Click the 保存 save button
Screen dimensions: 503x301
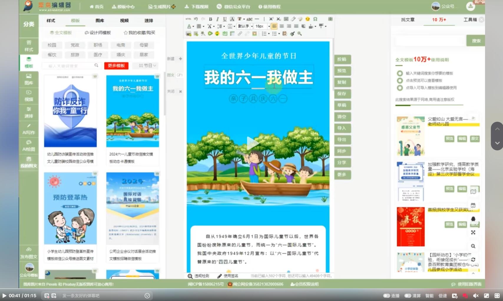pos(342,94)
